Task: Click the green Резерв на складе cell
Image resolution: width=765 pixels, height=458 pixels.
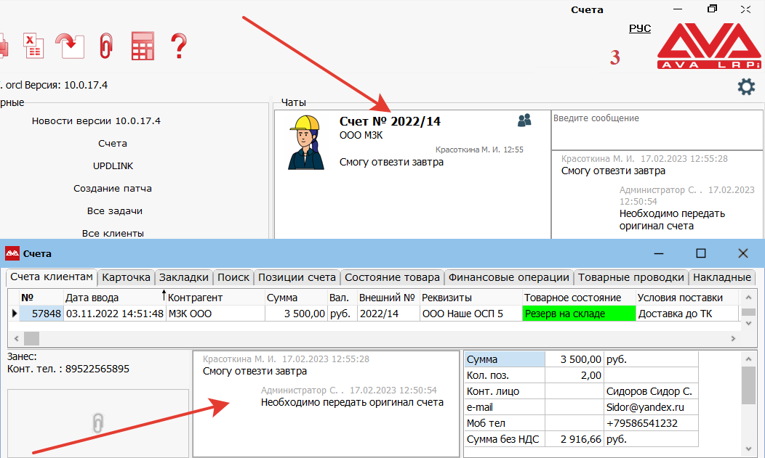Action: [x=578, y=314]
